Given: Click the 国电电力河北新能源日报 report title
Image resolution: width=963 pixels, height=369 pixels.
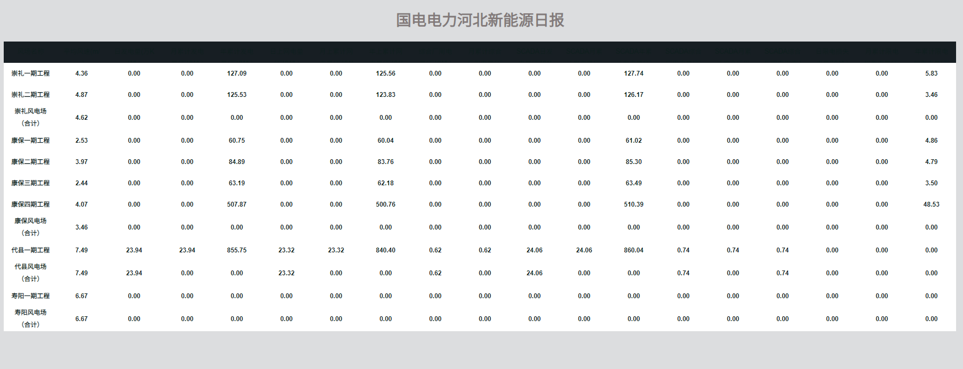Looking at the screenshot, I should (x=480, y=20).
